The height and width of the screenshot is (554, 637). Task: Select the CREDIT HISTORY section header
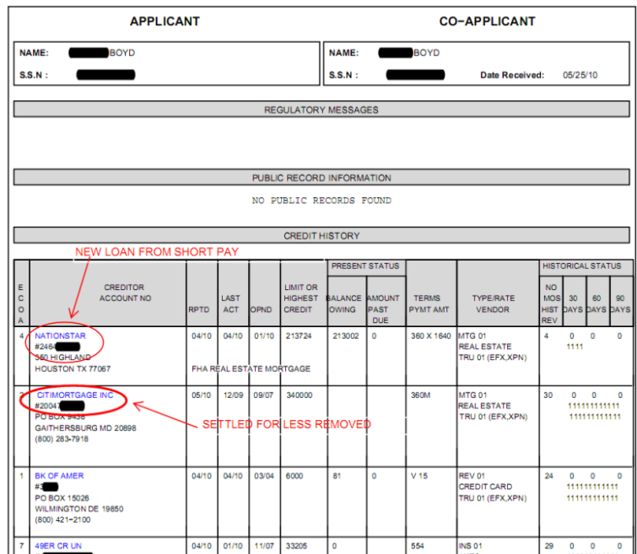[321, 236]
